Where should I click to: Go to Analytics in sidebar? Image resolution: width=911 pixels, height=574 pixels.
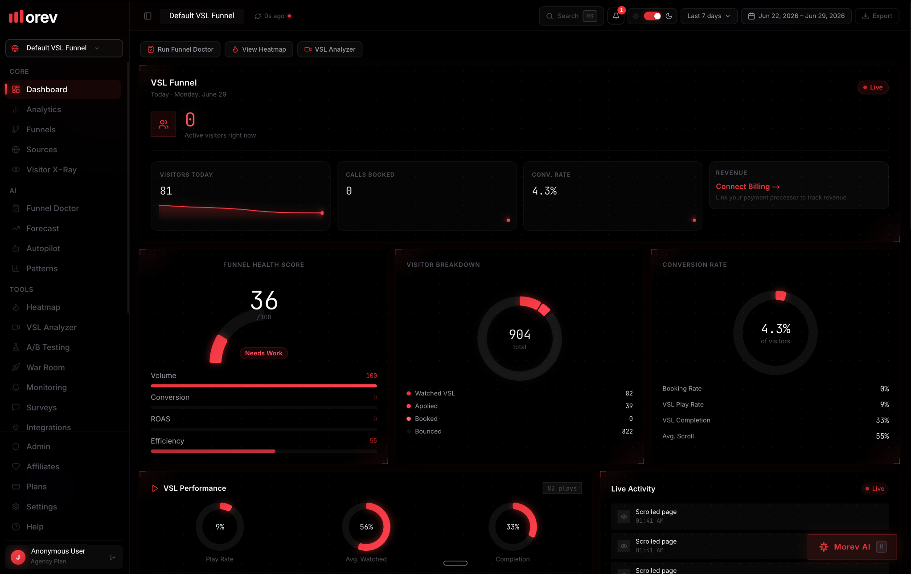(x=63, y=110)
